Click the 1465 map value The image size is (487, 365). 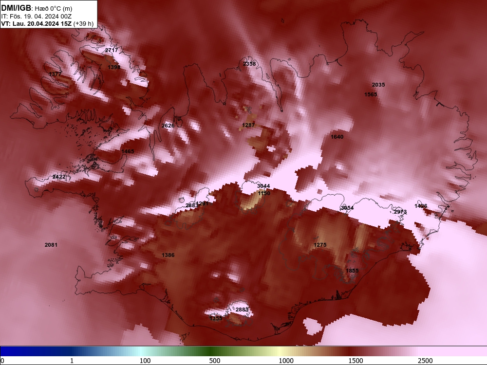pyautogui.click(x=128, y=151)
